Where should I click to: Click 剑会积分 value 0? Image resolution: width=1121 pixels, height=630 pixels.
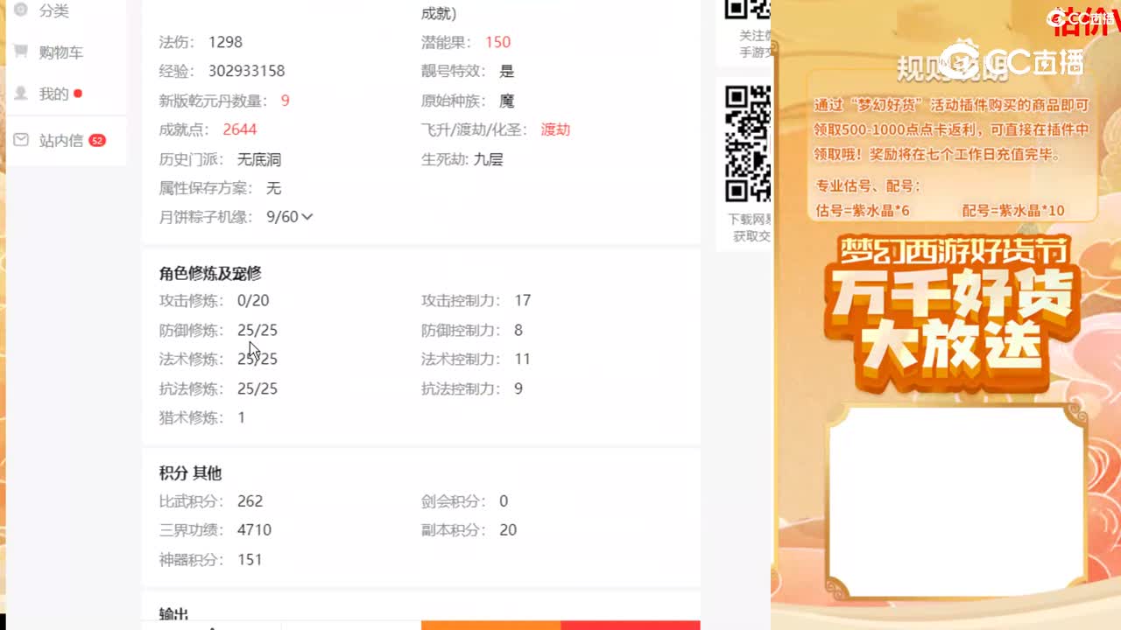(x=504, y=500)
